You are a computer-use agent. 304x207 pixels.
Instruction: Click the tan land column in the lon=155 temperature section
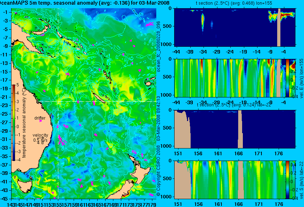click(x=279, y=27)
